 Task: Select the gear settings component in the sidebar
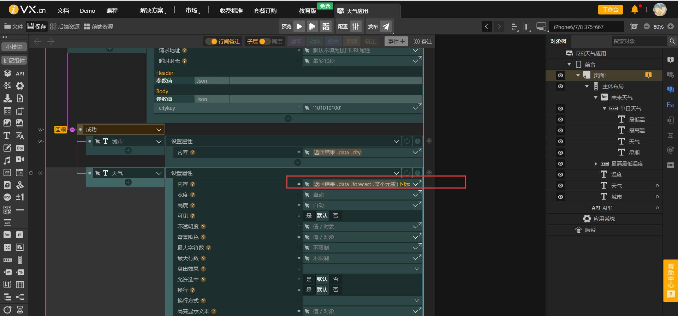(x=20, y=86)
